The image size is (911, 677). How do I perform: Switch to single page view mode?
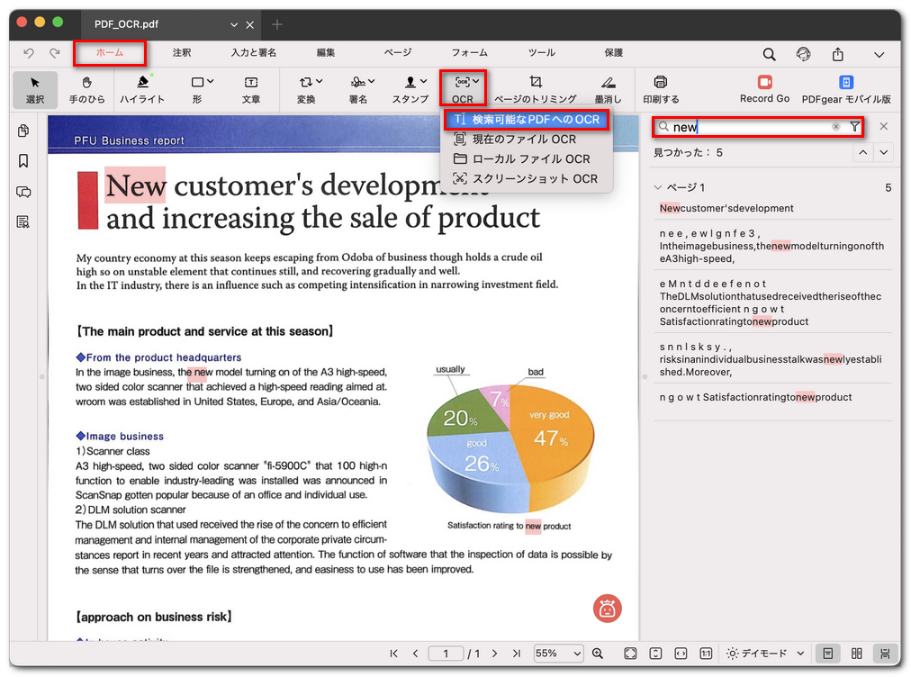(827, 654)
